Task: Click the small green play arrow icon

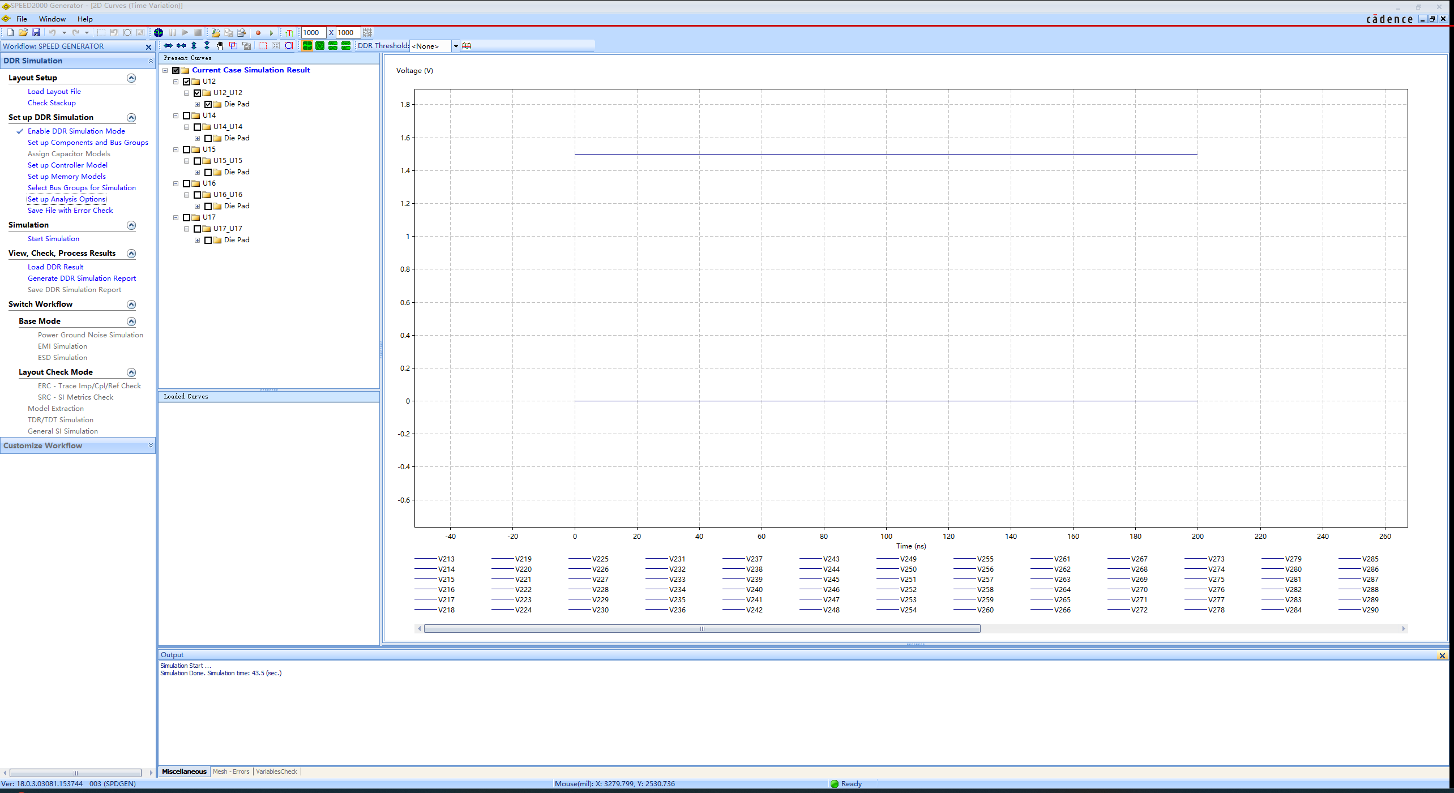Action: point(271,33)
